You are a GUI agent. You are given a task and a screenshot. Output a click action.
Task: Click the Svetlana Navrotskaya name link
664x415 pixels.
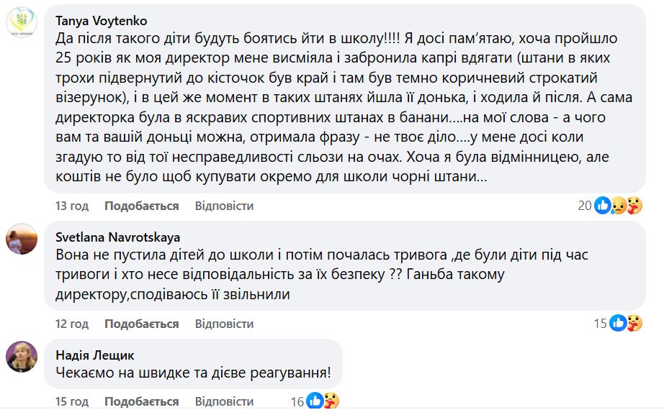point(117,237)
